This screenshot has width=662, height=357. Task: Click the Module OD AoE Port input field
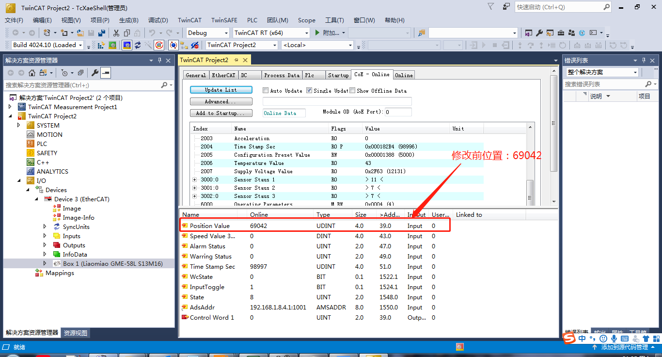pos(398,112)
